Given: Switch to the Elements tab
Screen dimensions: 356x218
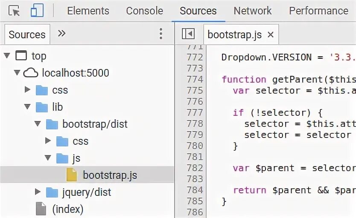Looking at the screenshot, I should [x=88, y=11].
